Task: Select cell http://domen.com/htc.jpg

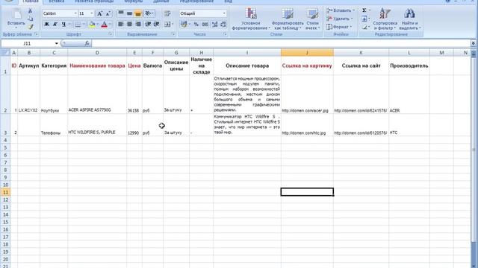Action: click(307, 125)
